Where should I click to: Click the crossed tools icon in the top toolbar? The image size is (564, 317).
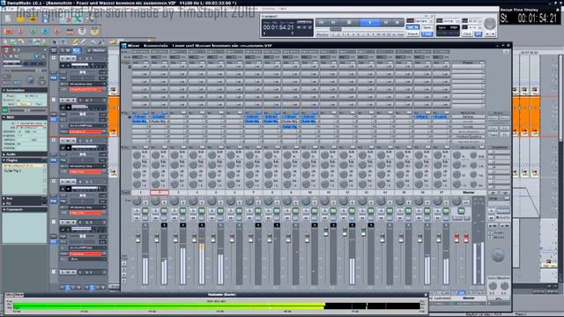78,18
